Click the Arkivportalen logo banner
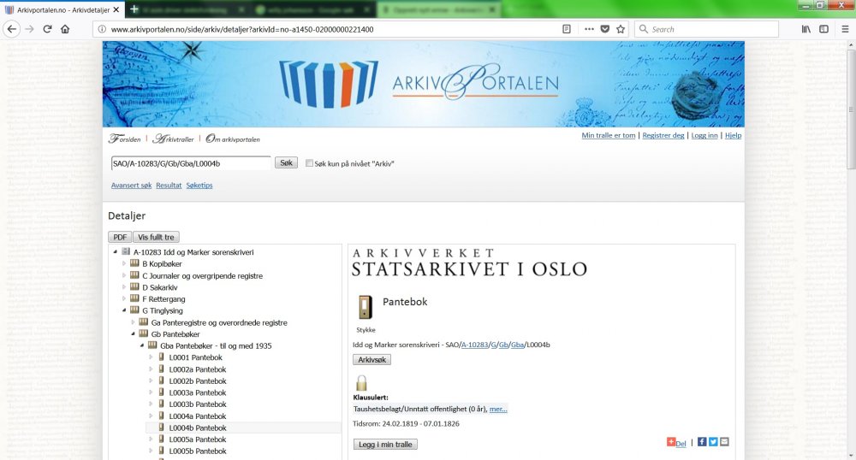This screenshot has height=460, width=856. (x=423, y=84)
